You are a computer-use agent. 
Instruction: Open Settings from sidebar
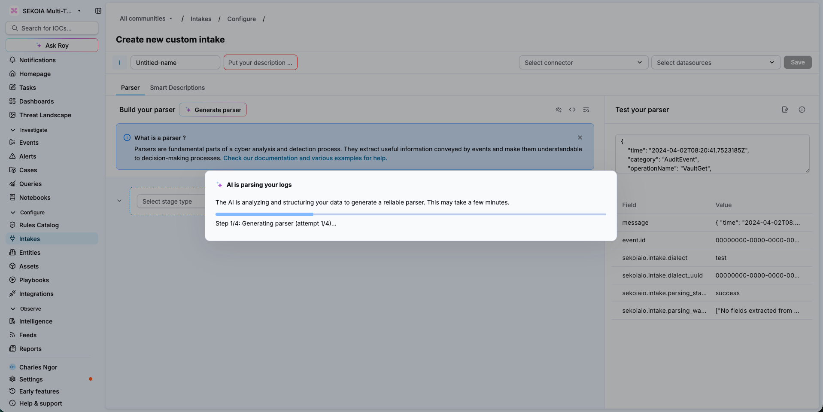(x=31, y=379)
